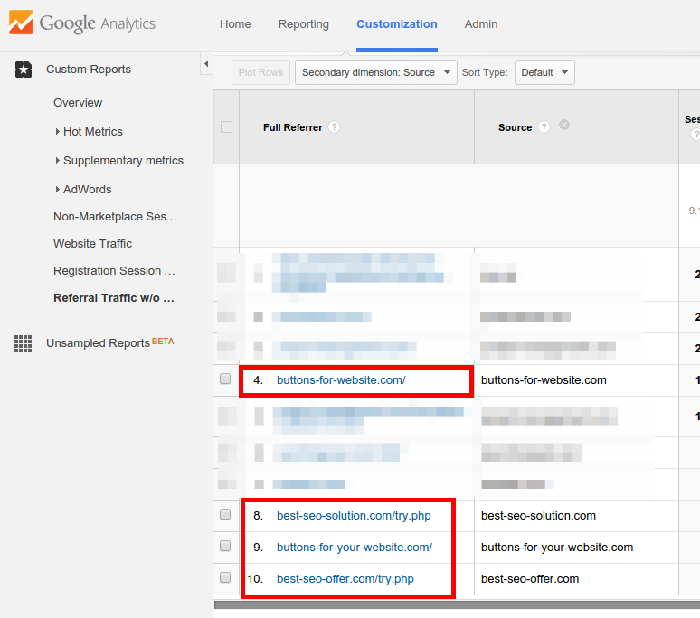The height and width of the screenshot is (618, 700).
Task: Click the best-seo-offer.com source cell
Action: coord(530,579)
